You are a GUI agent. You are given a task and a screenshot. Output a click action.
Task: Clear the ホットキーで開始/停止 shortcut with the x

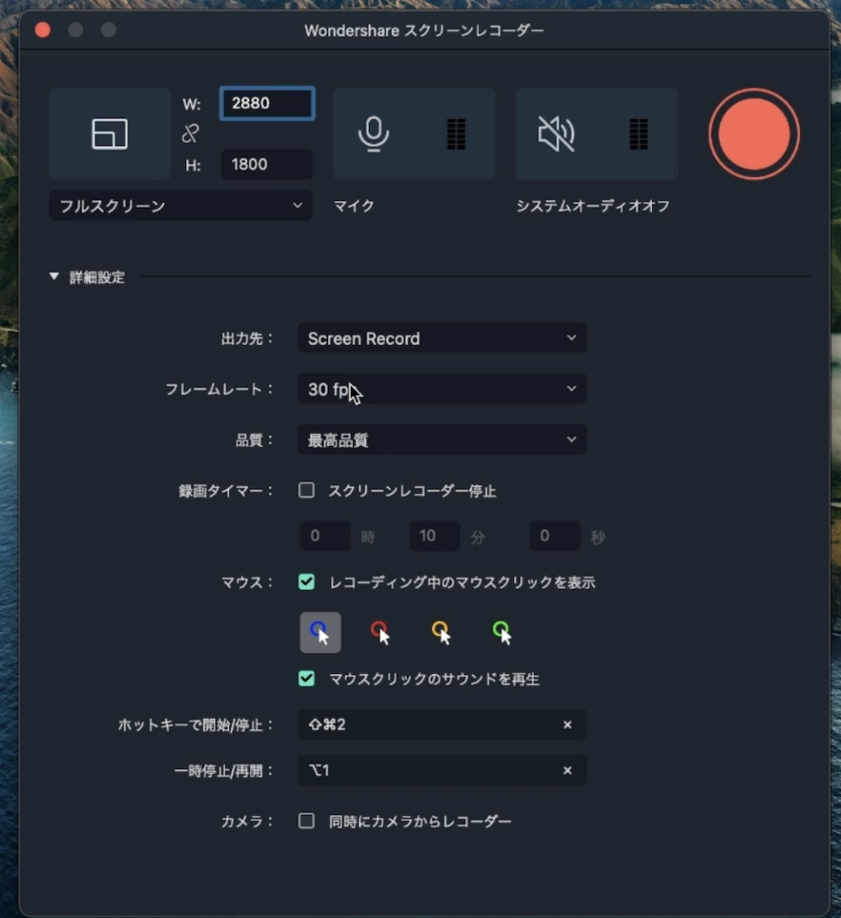coord(567,724)
